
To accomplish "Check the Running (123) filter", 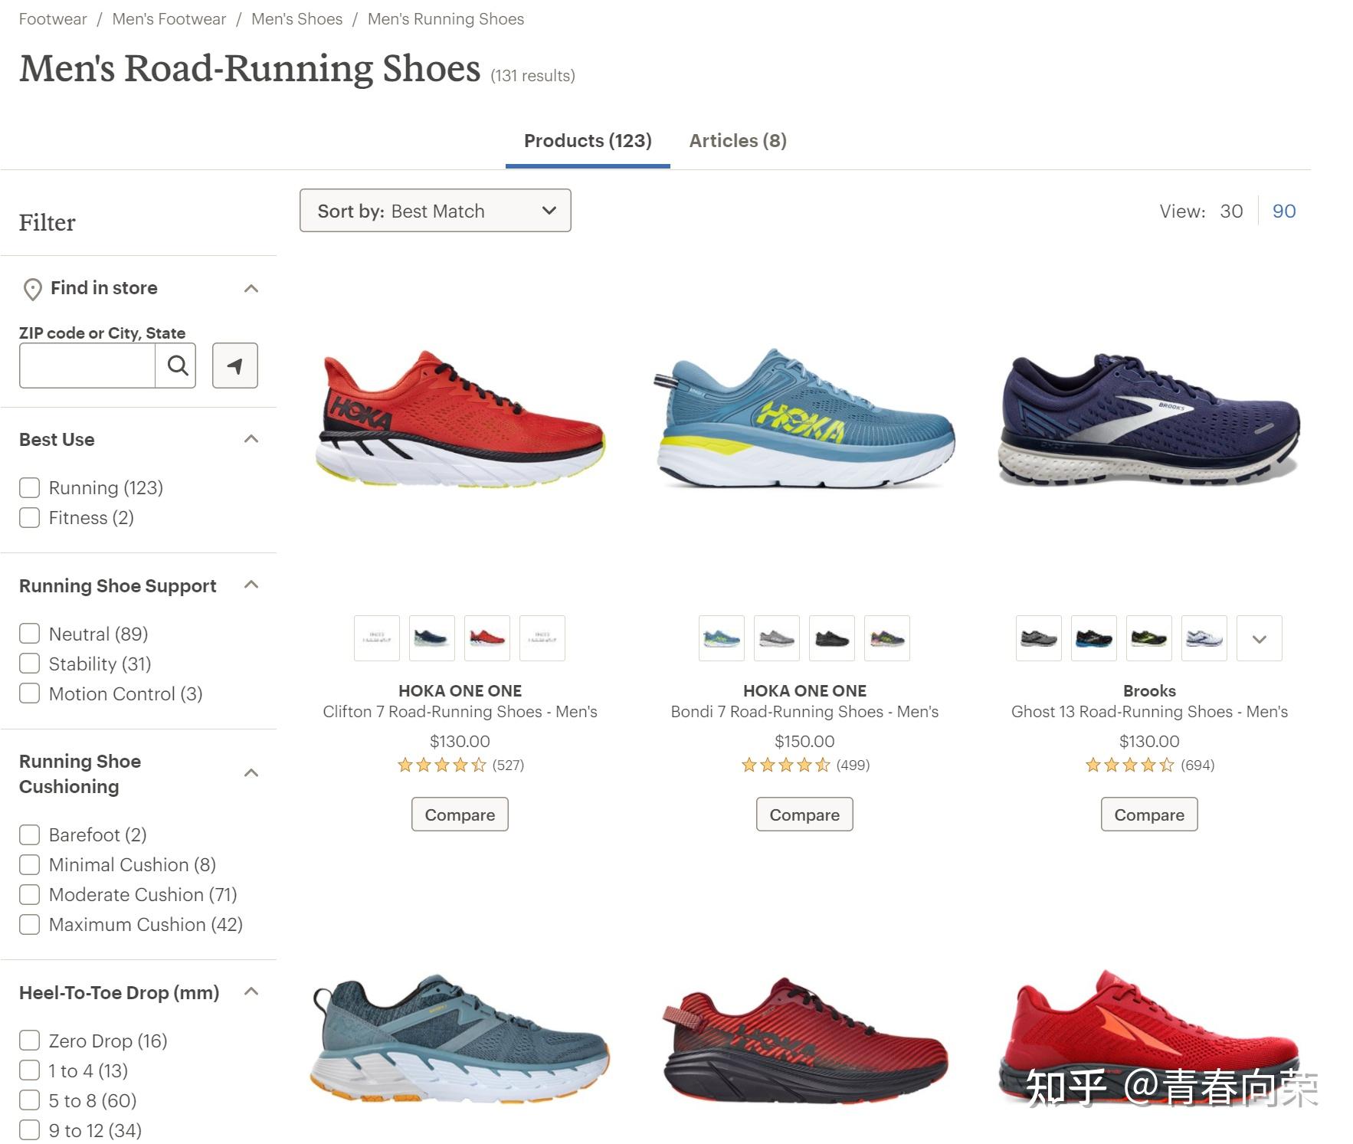I will pos(29,488).
